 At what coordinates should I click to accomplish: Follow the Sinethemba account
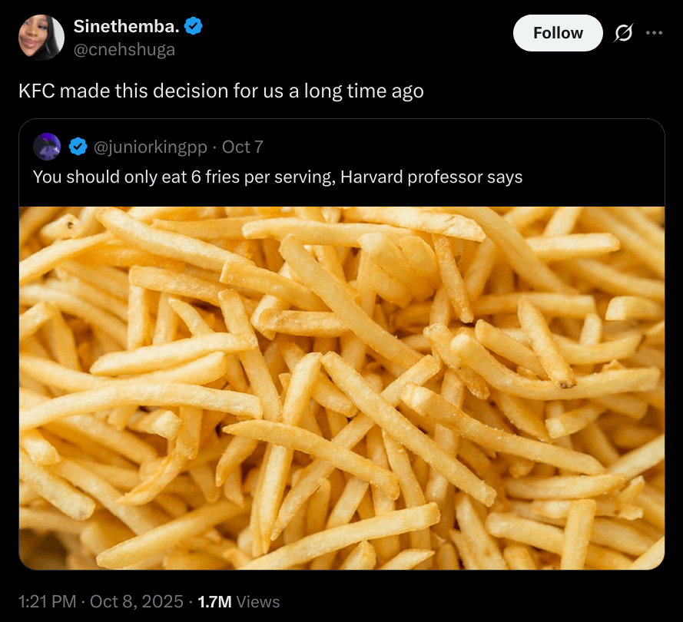(x=558, y=33)
